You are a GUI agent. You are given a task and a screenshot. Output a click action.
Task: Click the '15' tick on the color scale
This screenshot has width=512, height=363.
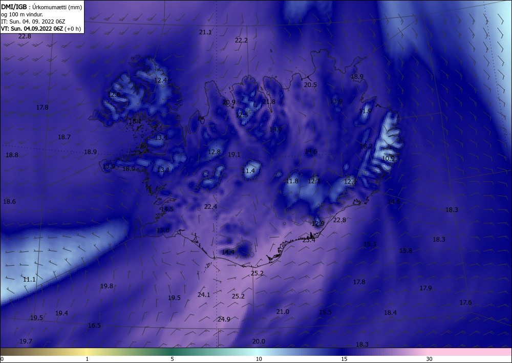click(344, 359)
